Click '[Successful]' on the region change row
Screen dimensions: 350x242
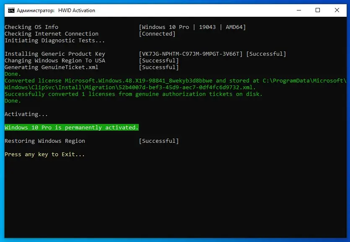point(159,61)
